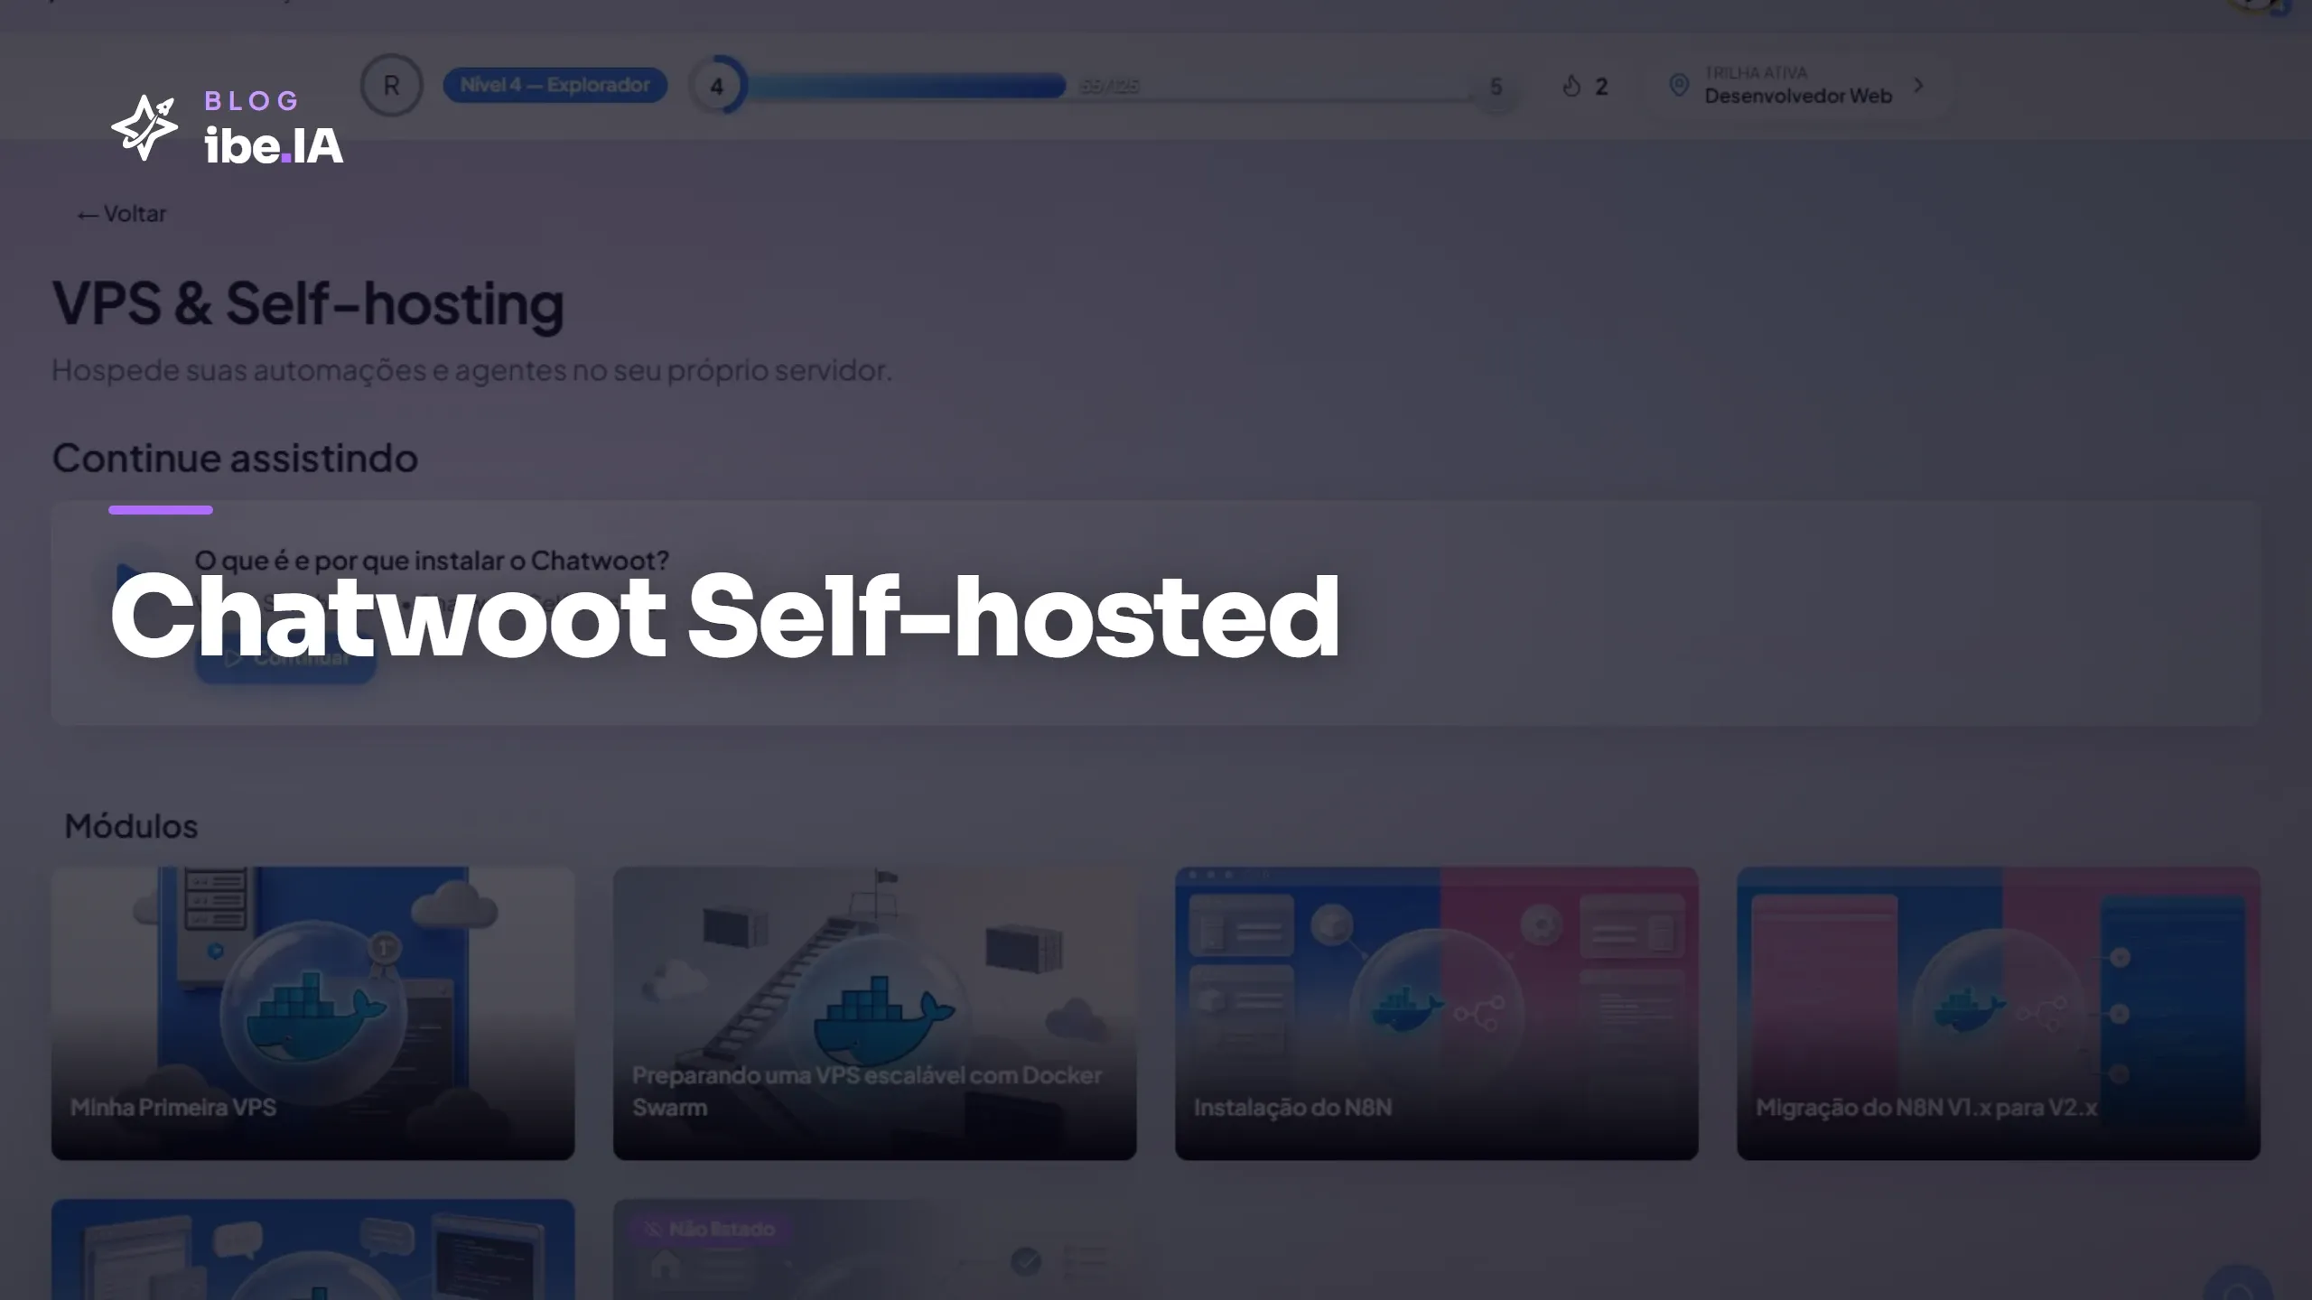
Task: Click the flame streak icon
Action: point(1572,87)
